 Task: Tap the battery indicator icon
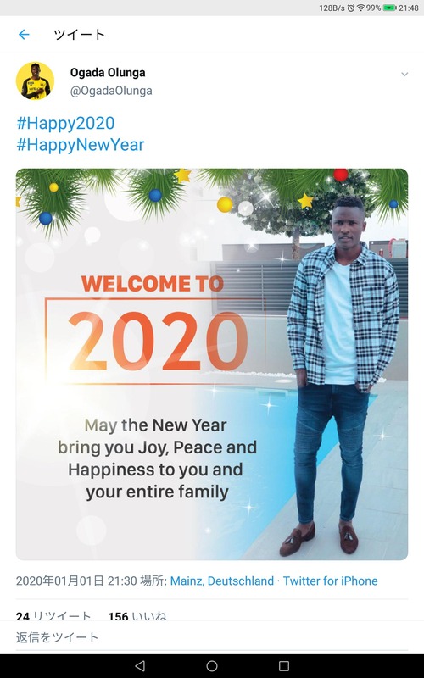coord(389,8)
